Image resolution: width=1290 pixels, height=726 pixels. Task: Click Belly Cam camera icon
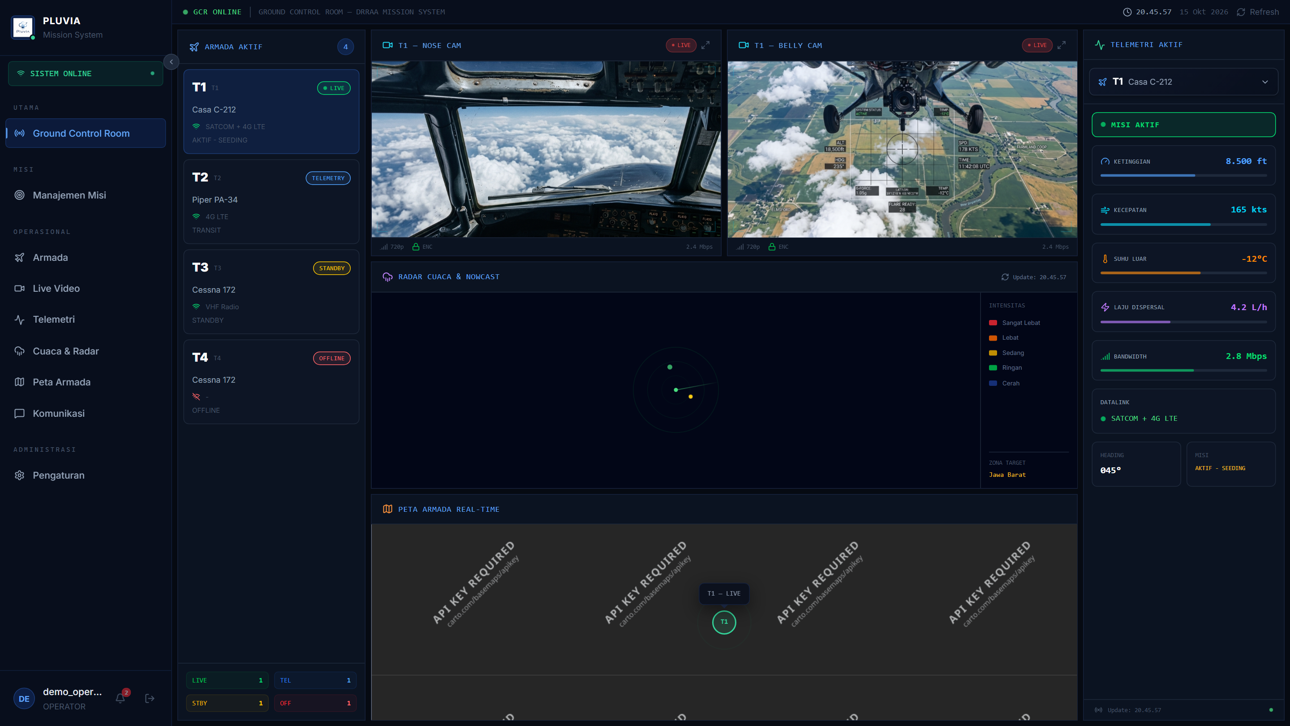coord(744,45)
